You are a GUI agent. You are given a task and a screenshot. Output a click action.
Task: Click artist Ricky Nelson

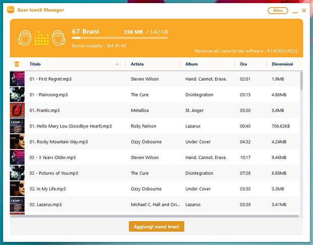[x=143, y=126]
